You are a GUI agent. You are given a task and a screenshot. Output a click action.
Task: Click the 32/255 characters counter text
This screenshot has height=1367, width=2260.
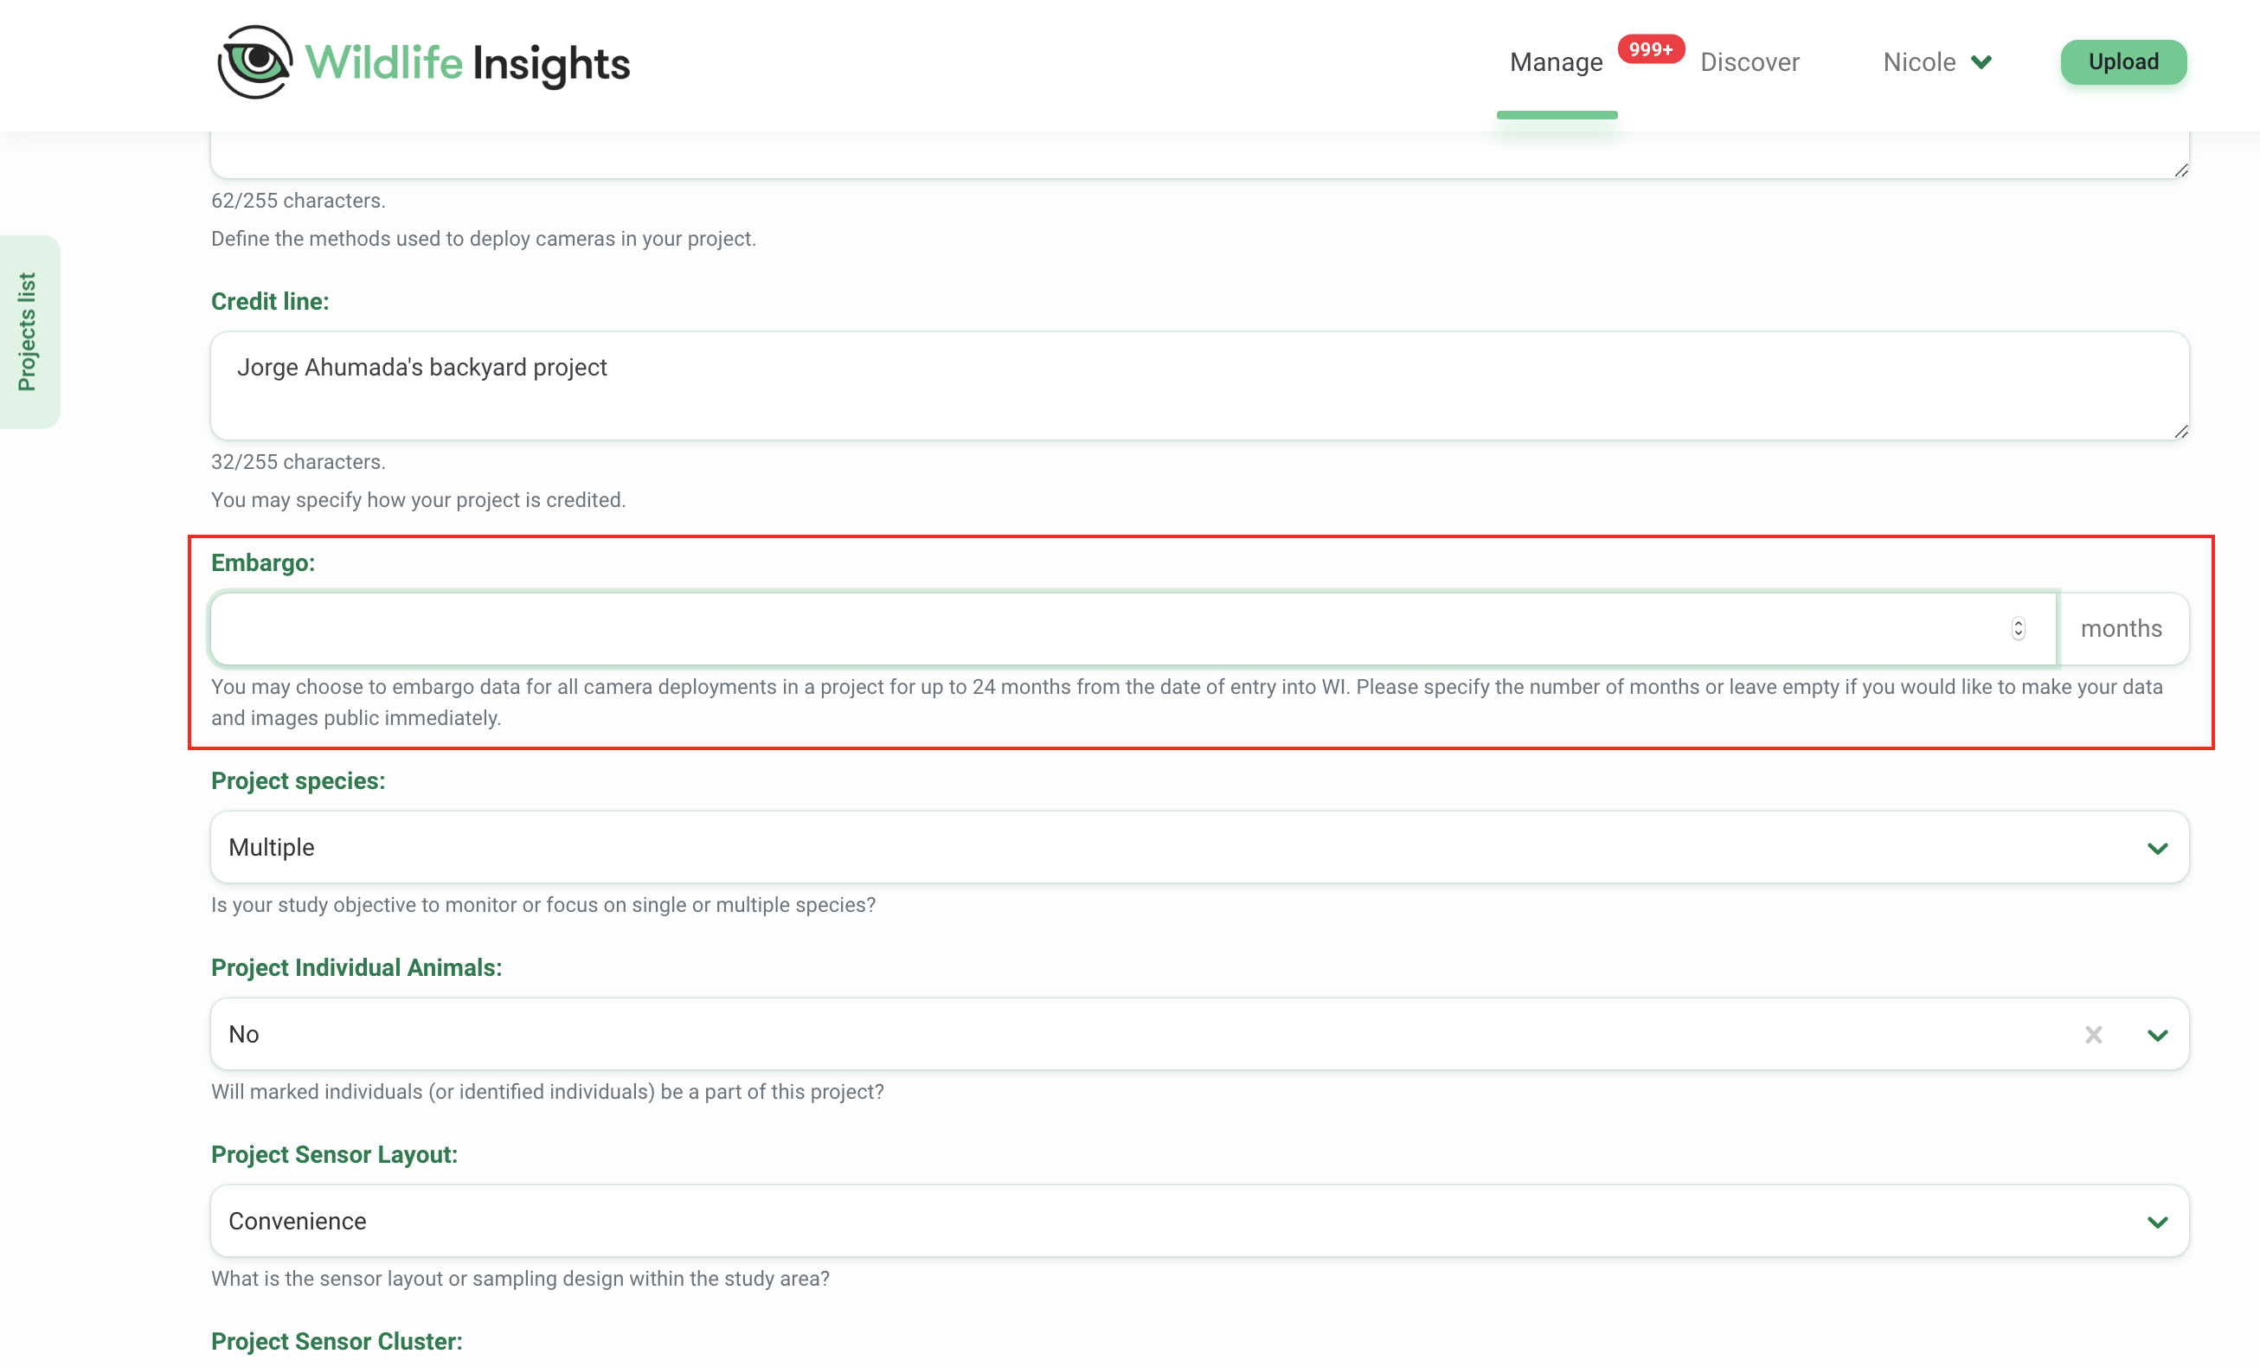(299, 461)
